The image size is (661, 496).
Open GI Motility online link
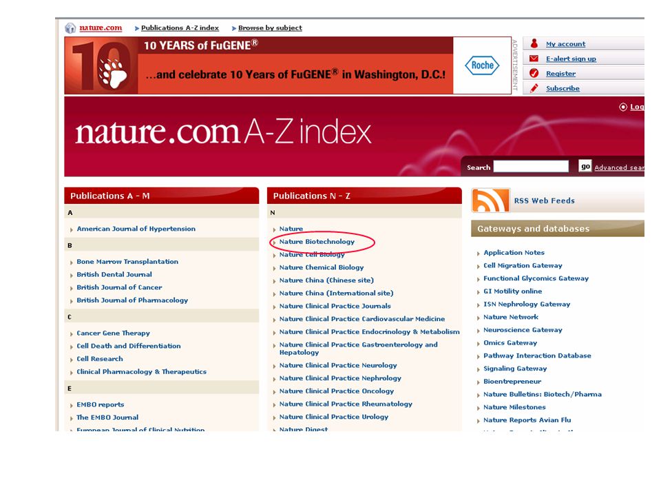click(512, 291)
